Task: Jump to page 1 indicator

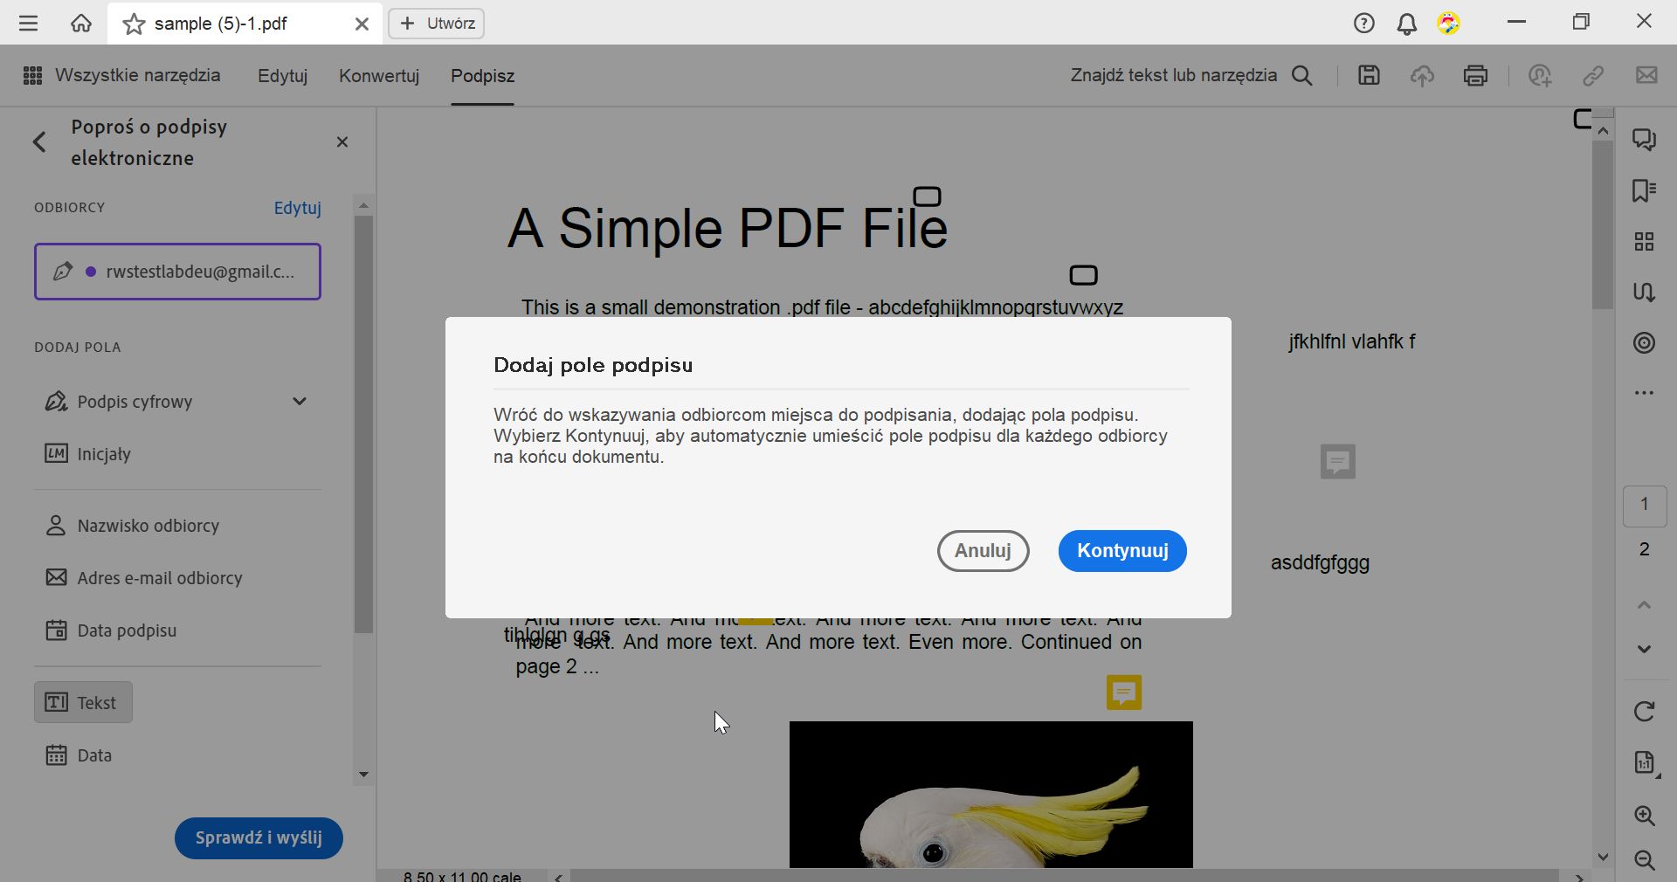Action: click(1645, 505)
